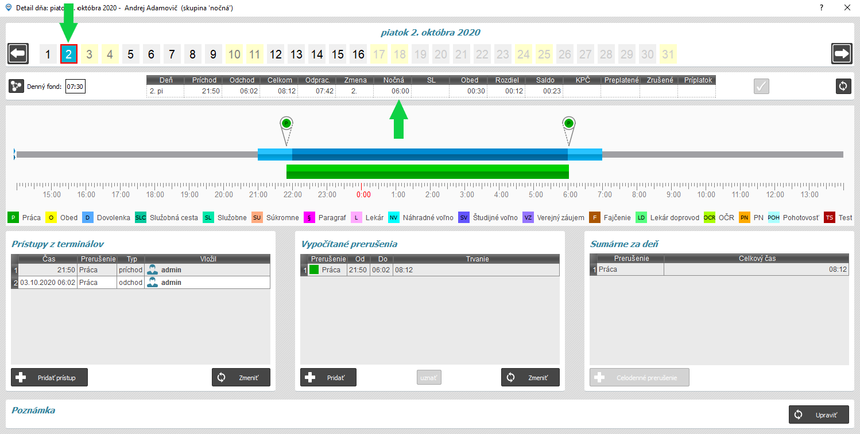Click the 06:00 Nočná value cell

coord(393,91)
